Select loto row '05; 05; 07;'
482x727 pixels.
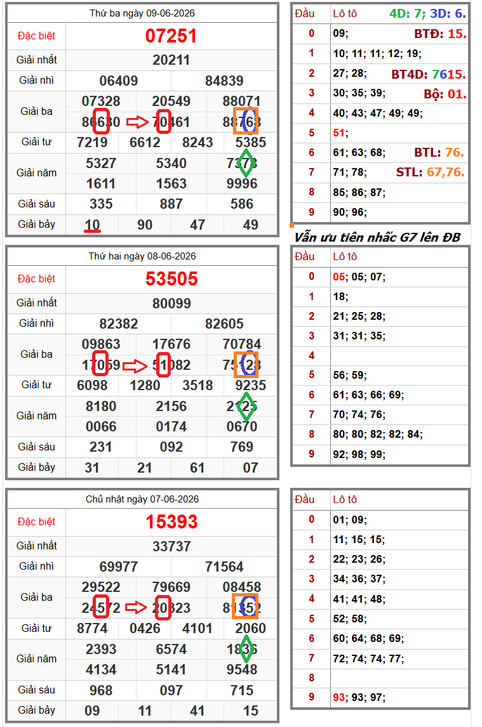(359, 277)
